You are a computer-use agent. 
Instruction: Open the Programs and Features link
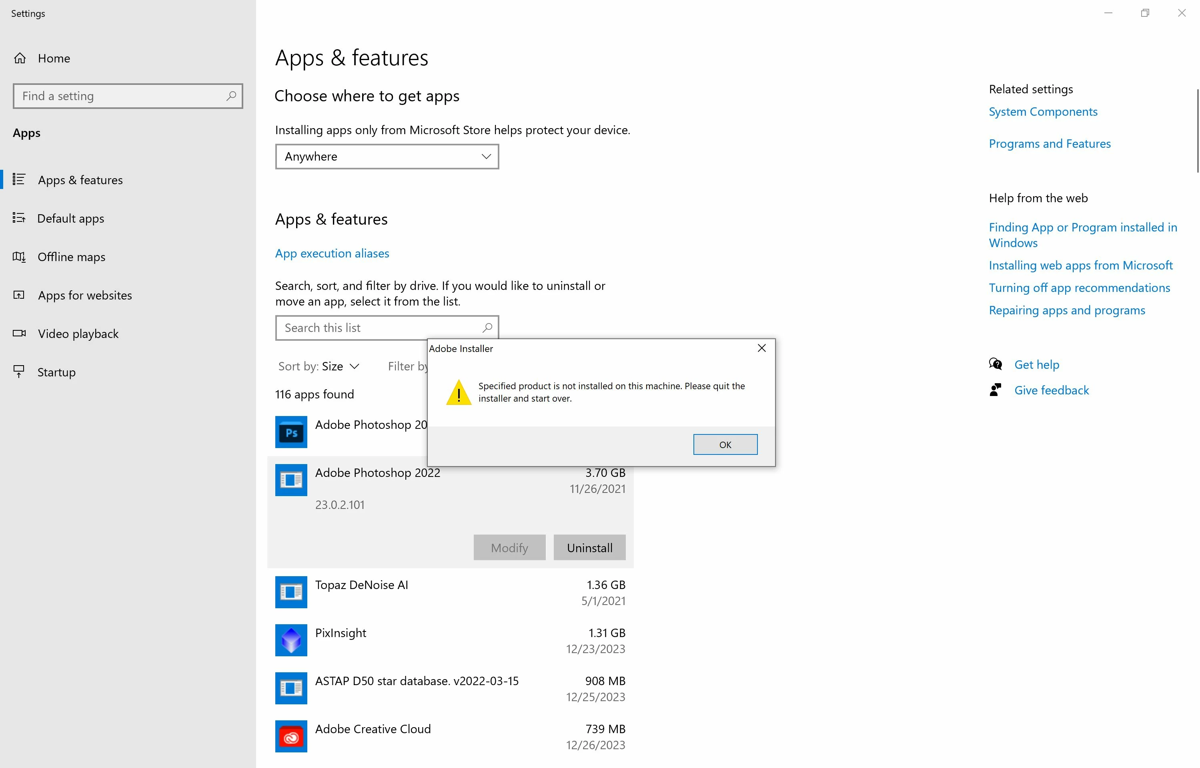tap(1050, 144)
